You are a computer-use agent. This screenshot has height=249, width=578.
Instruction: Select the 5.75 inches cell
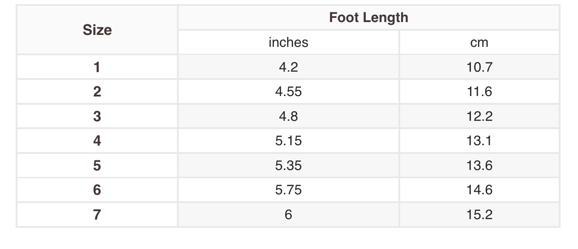289,190
